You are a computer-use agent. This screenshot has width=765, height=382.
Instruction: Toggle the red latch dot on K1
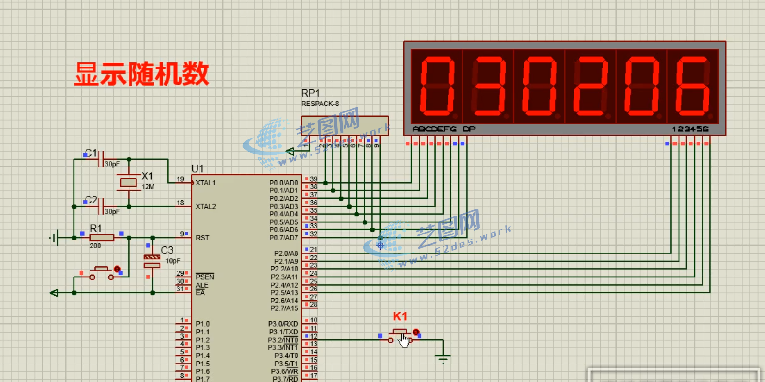coord(416,332)
